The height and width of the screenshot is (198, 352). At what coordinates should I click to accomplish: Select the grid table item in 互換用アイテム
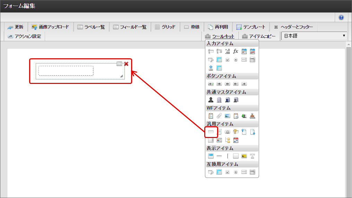[x=219, y=172]
